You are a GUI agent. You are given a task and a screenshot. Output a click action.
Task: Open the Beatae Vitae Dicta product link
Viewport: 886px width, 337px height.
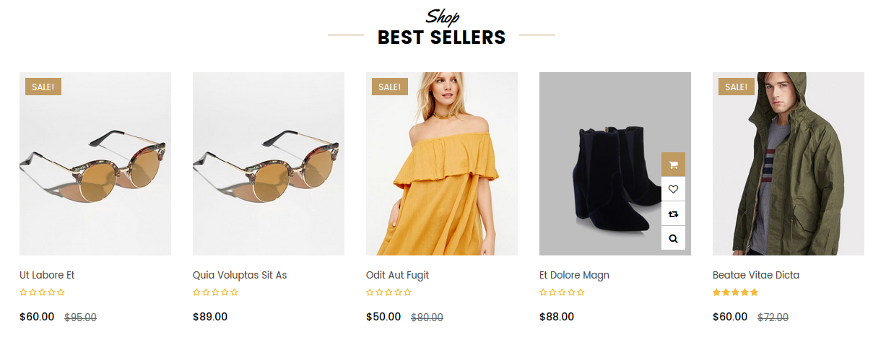(756, 275)
